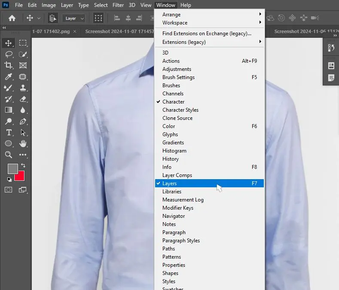The image size is (339, 290).
Task: Select the Horizontal Type tool
Action: [8, 132]
